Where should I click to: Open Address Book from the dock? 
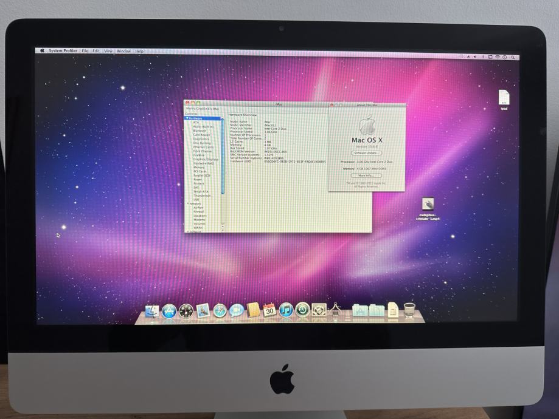click(253, 310)
